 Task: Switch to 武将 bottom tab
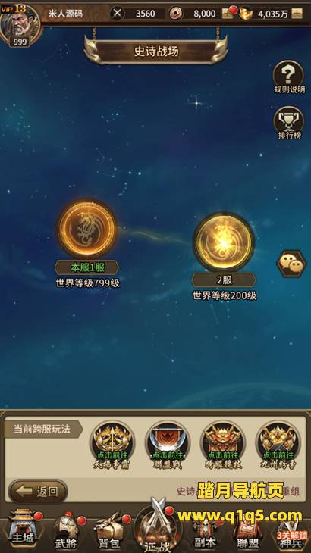(67, 532)
